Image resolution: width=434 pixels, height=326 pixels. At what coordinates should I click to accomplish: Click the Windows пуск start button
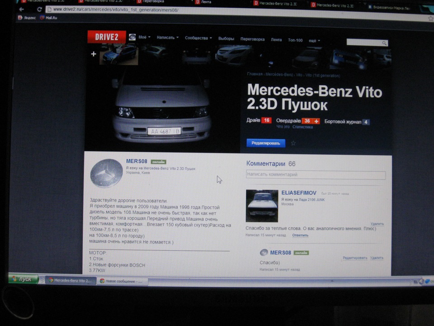[24, 279]
